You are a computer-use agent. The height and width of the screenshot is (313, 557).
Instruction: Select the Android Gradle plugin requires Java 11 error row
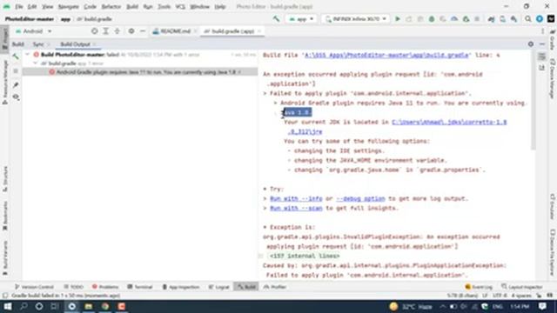pyautogui.click(x=139, y=72)
